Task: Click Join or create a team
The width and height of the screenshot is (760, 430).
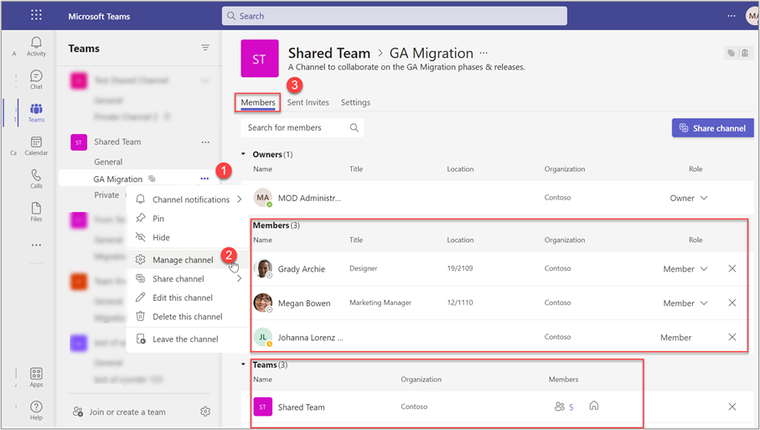Action: click(x=127, y=412)
